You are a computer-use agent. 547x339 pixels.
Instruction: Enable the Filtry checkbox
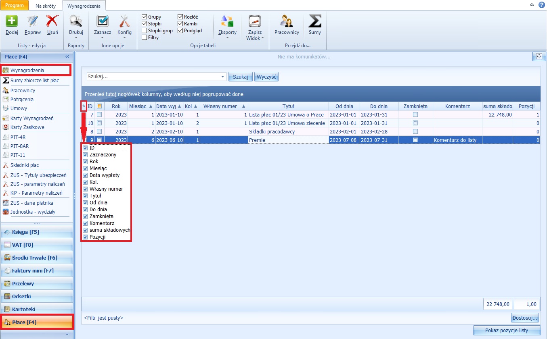coord(144,37)
